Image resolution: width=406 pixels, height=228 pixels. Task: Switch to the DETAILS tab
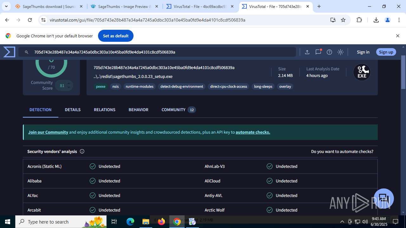point(73,110)
